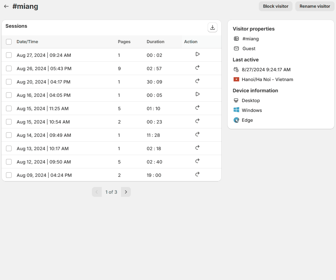Open replay for Aug 26, 2024 session
This screenshot has width=336, height=280.
[197, 67]
